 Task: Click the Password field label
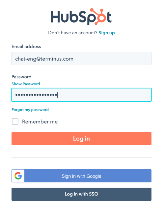21,77
